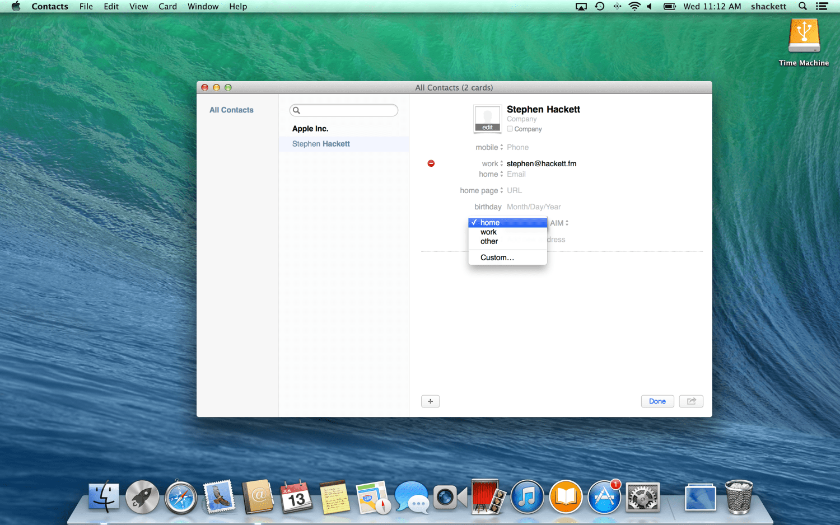This screenshot has height=525, width=840.
Task: Open the Card menu
Action: tap(167, 6)
